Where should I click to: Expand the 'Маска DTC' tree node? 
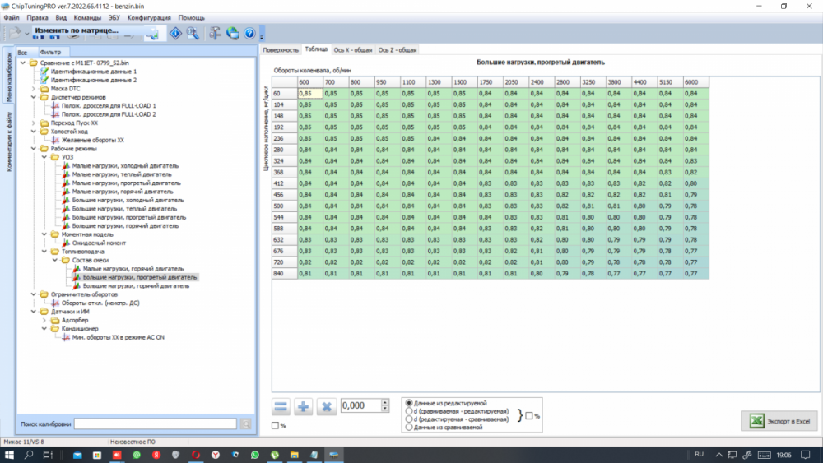33,89
